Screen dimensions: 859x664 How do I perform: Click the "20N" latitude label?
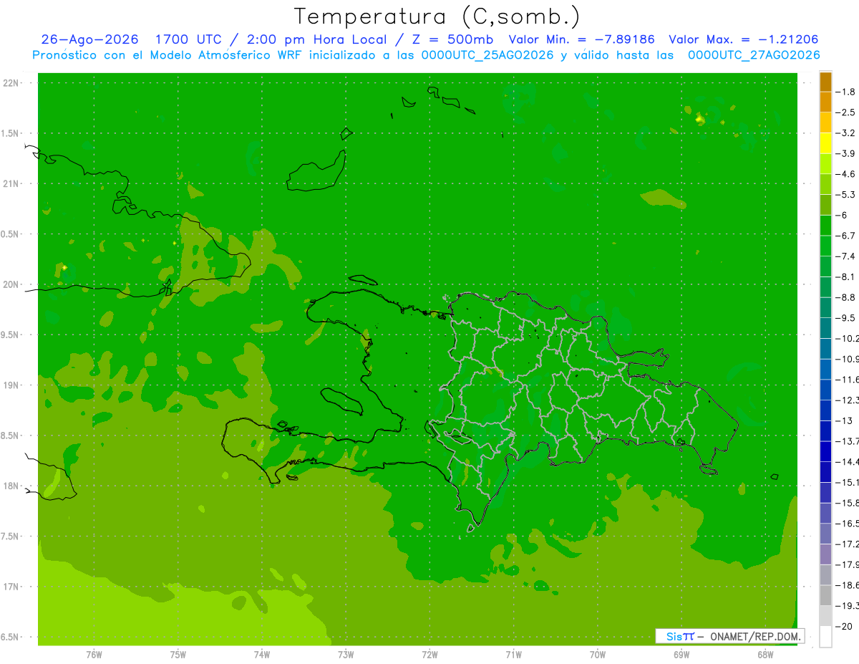click(12, 284)
